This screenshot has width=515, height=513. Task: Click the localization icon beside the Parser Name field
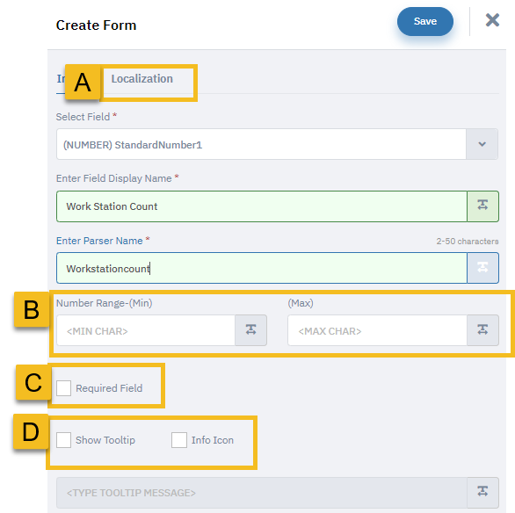tap(482, 268)
